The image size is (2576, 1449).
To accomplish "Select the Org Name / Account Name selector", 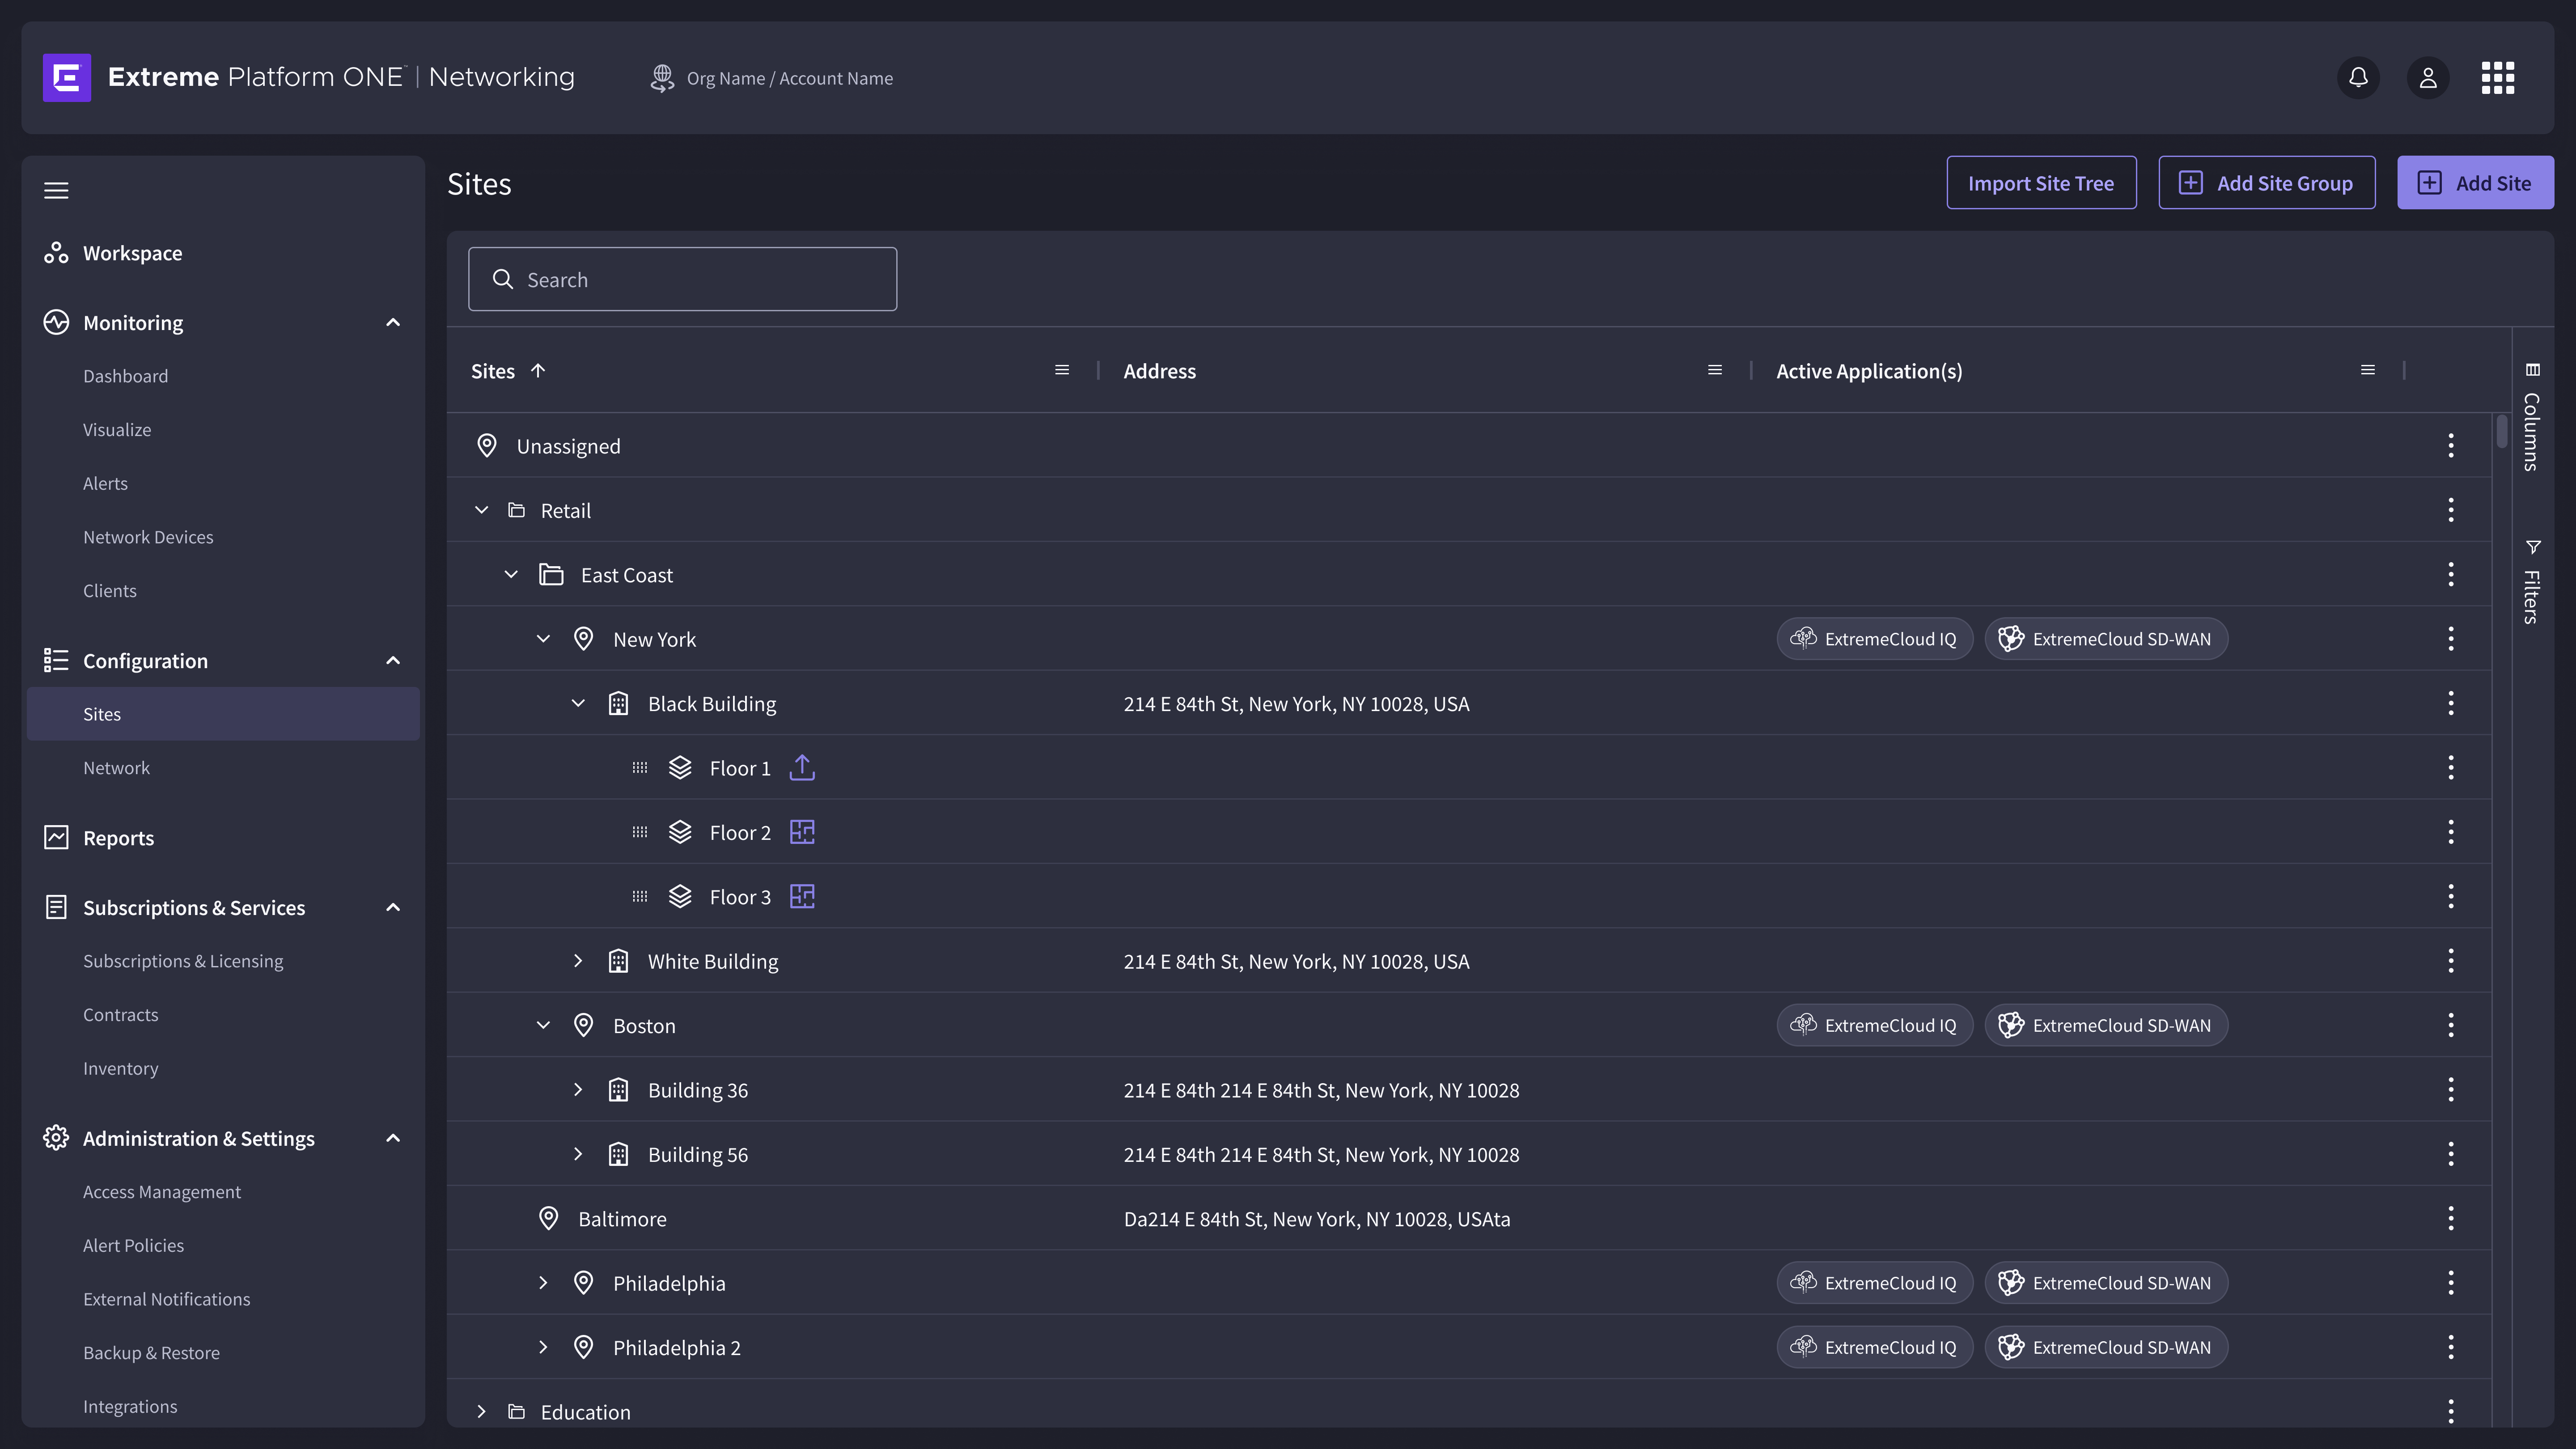I will pyautogui.click(x=771, y=78).
